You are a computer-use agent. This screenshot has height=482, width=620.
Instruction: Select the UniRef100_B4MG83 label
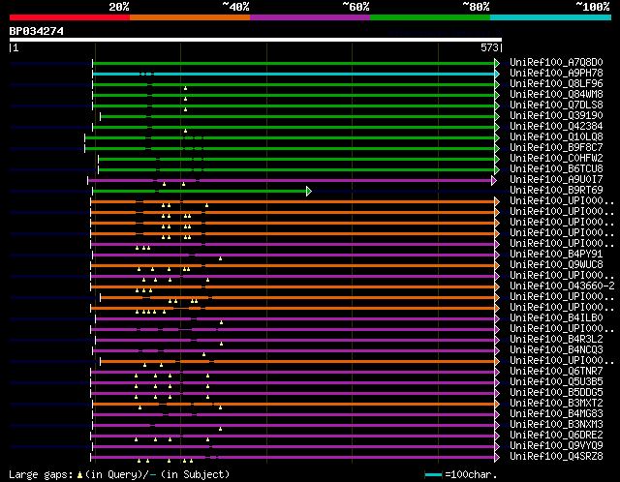[556, 414]
